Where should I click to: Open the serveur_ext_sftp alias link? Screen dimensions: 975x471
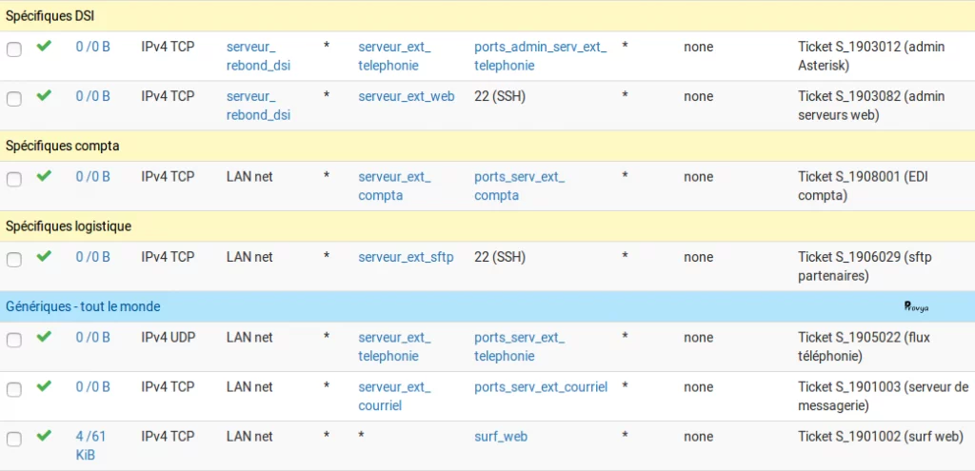pyautogui.click(x=406, y=257)
